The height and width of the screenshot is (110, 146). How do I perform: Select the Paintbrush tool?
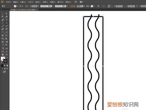point(3,26)
